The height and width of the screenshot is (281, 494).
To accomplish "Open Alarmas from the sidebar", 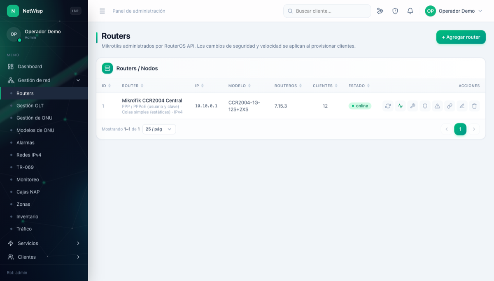I will (x=44, y=143).
